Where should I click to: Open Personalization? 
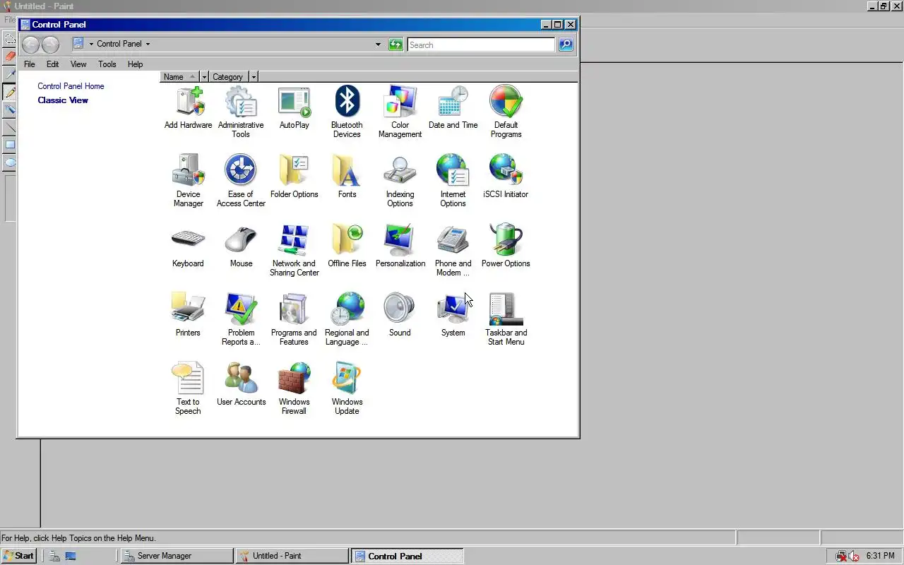coord(400,246)
